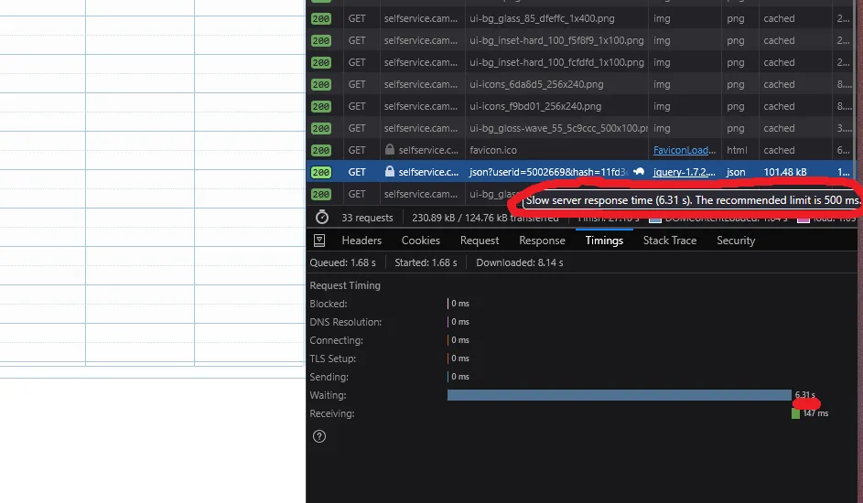Image resolution: width=863 pixels, height=503 pixels.
Task: Switch to the Headers tab
Action: click(x=361, y=241)
